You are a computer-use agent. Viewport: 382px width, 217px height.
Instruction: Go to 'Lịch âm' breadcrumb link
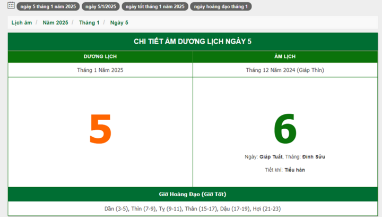click(22, 23)
